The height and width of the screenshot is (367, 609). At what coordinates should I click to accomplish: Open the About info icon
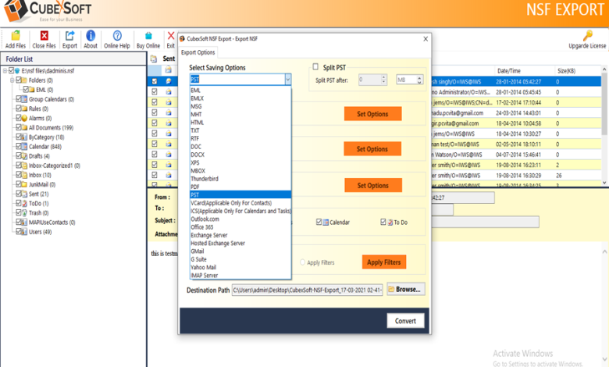coord(91,36)
